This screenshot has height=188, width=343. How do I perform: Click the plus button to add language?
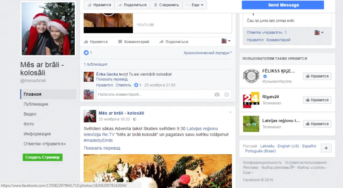[x=326, y=148]
